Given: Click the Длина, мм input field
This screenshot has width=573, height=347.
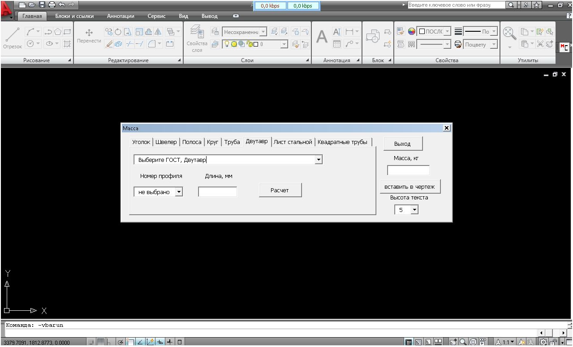Looking at the screenshot, I should 218,192.
